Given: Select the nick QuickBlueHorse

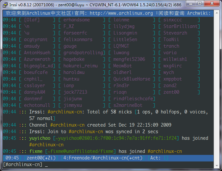Looking at the screenshot, I should [x=132, y=79].
